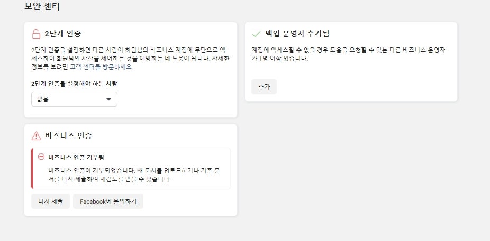
Task: Click the backup admin description starting 계정에 액세스할 수 없을 경우
Action: coord(348,54)
